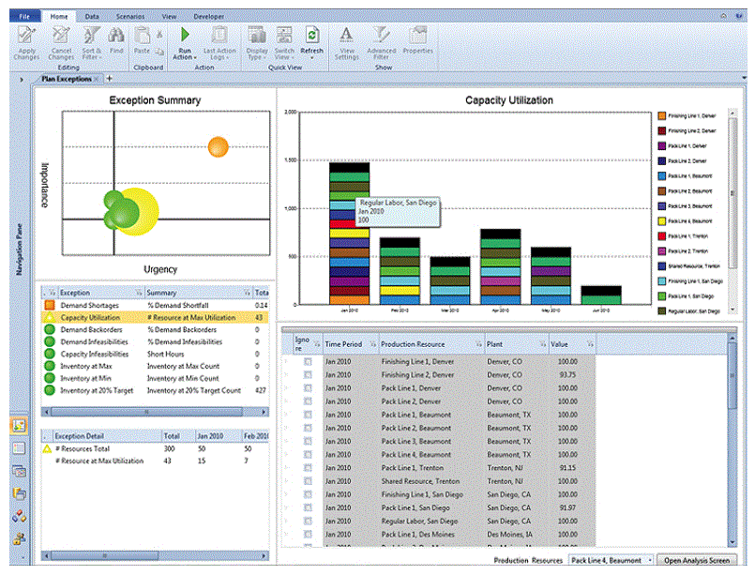Switch to the Data ribbon tab
Screen dimensions: 755x575
92,16
